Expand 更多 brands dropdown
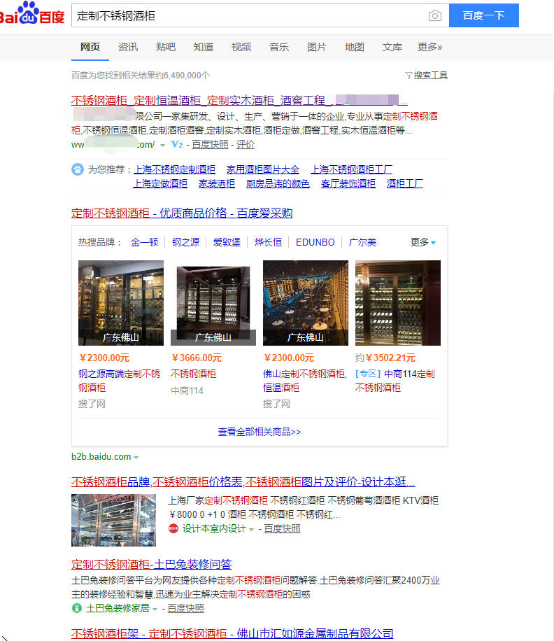554x641 pixels. [423, 242]
